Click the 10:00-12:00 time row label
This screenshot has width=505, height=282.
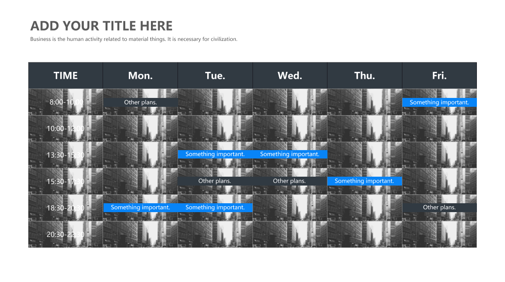click(66, 128)
